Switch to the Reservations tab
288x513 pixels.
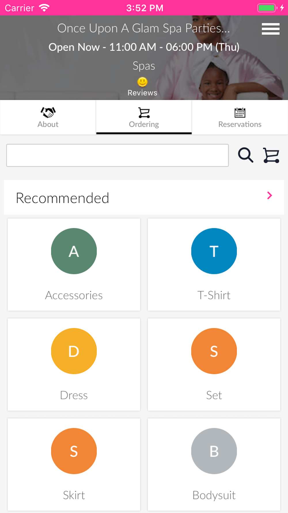pyautogui.click(x=240, y=117)
